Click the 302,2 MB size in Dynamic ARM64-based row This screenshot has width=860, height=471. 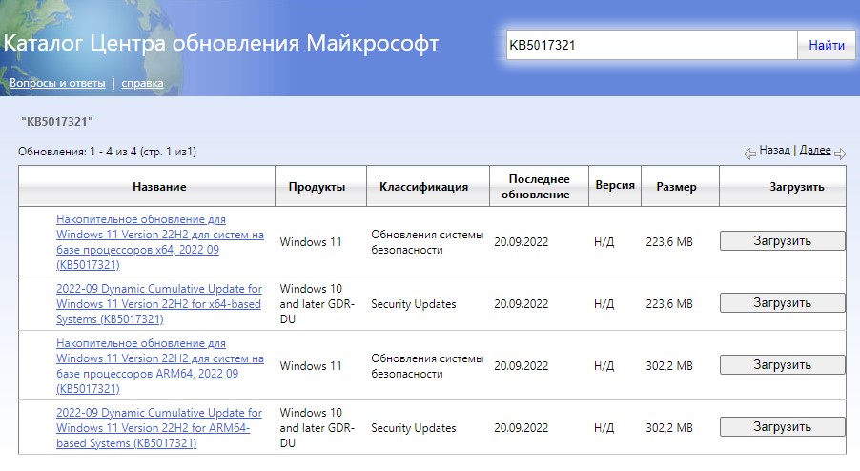click(669, 428)
